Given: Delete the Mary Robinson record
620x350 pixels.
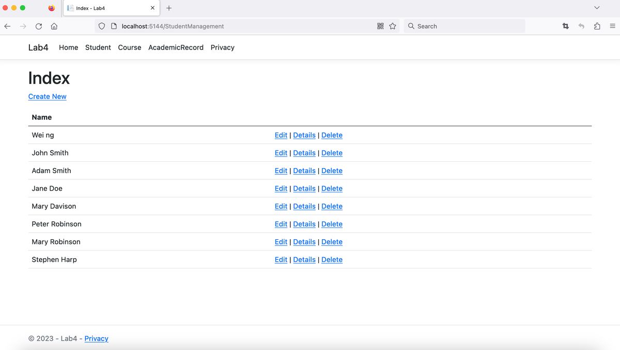Looking at the screenshot, I should (x=332, y=242).
